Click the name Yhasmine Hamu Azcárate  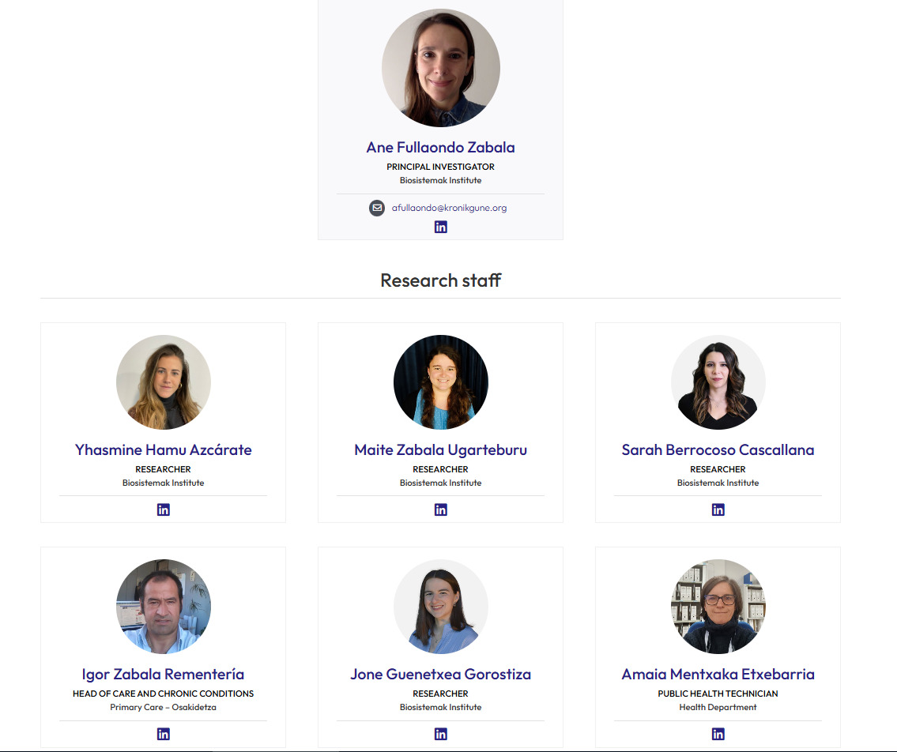pyautogui.click(x=163, y=450)
